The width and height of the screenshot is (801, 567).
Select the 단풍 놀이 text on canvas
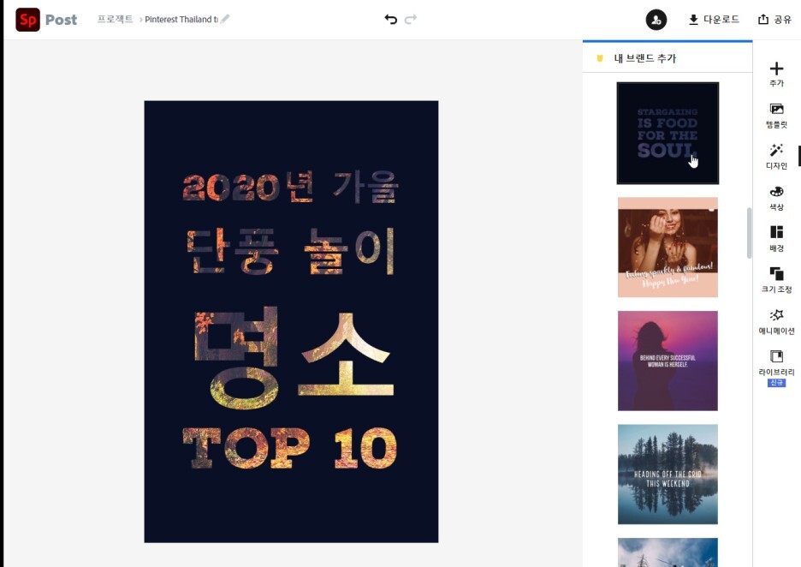pos(291,250)
